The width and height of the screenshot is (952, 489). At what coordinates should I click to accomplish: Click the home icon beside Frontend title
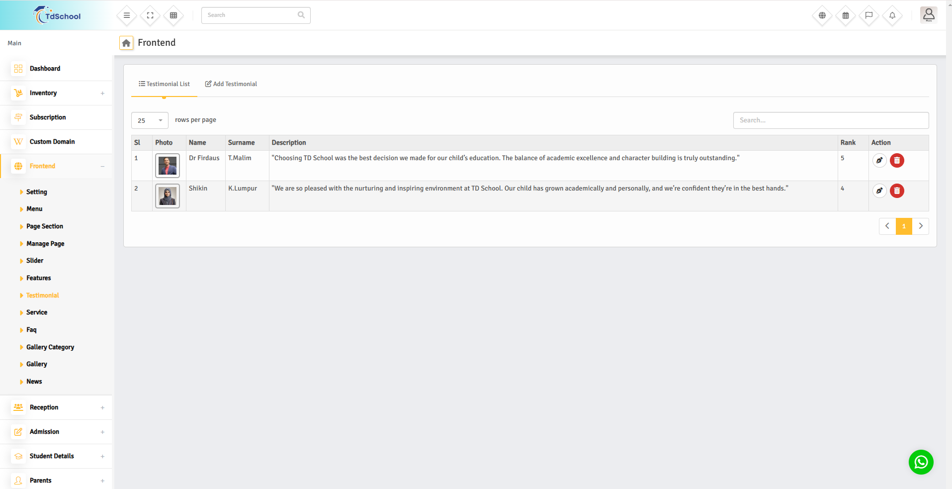[x=126, y=43]
